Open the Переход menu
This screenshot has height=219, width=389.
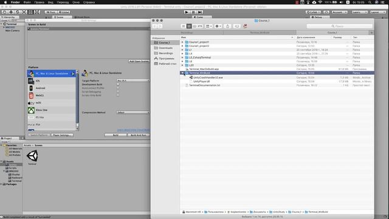pyautogui.click(x=63, y=2)
